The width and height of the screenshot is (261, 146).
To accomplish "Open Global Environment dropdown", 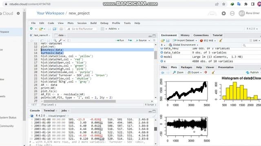I will pos(184,45).
